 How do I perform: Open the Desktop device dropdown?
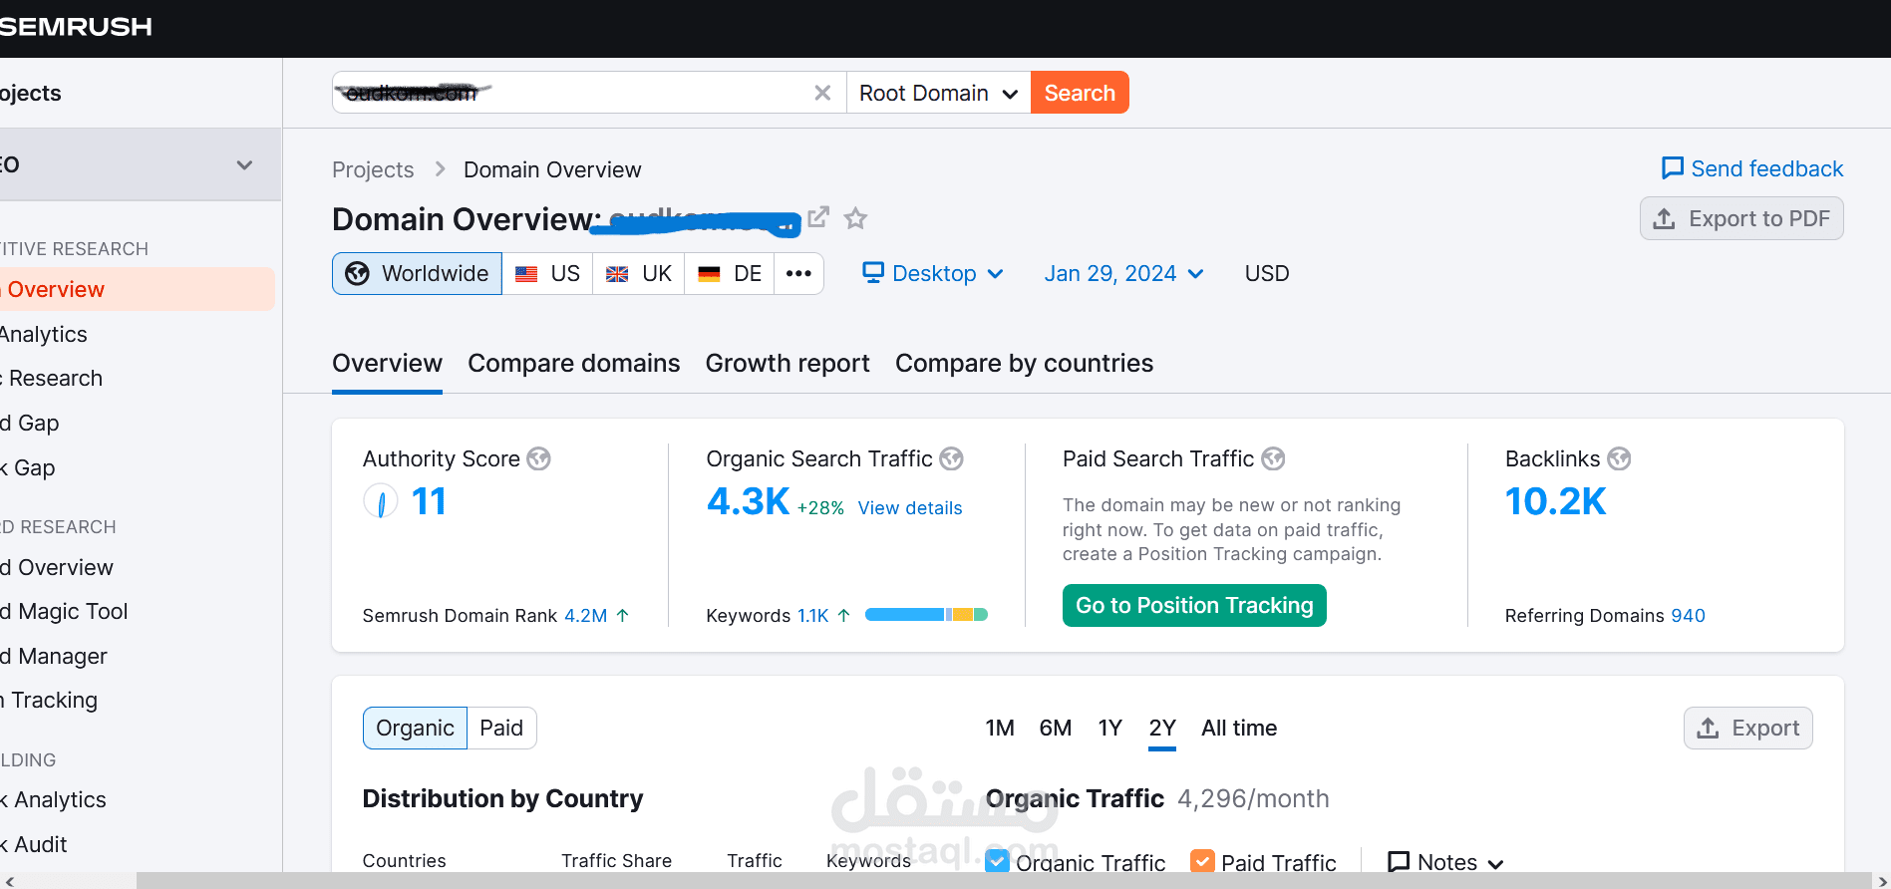click(933, 273)
